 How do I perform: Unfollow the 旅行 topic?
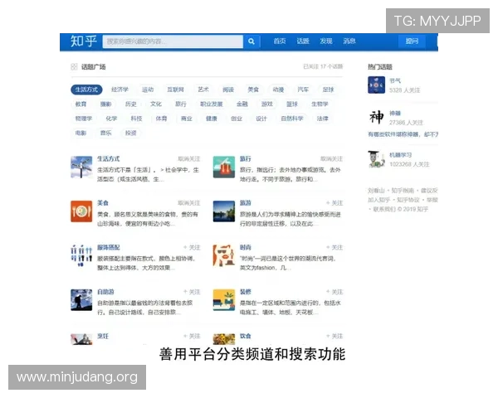331,158
